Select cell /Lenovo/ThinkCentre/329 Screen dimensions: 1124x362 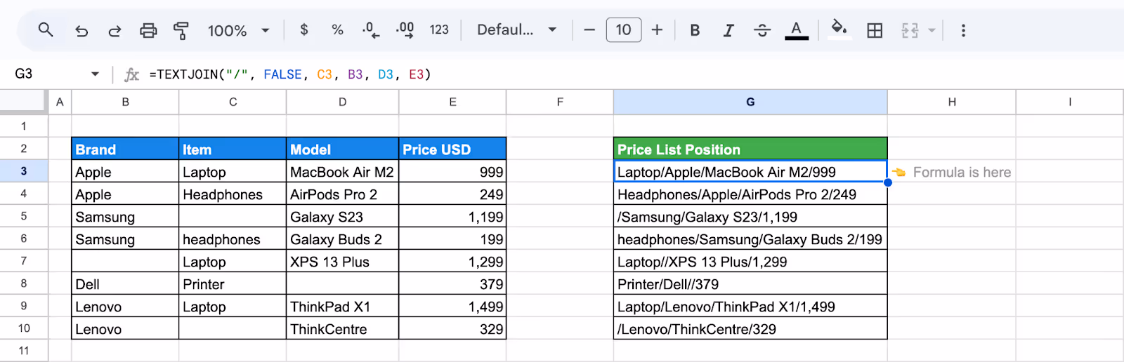750,328
